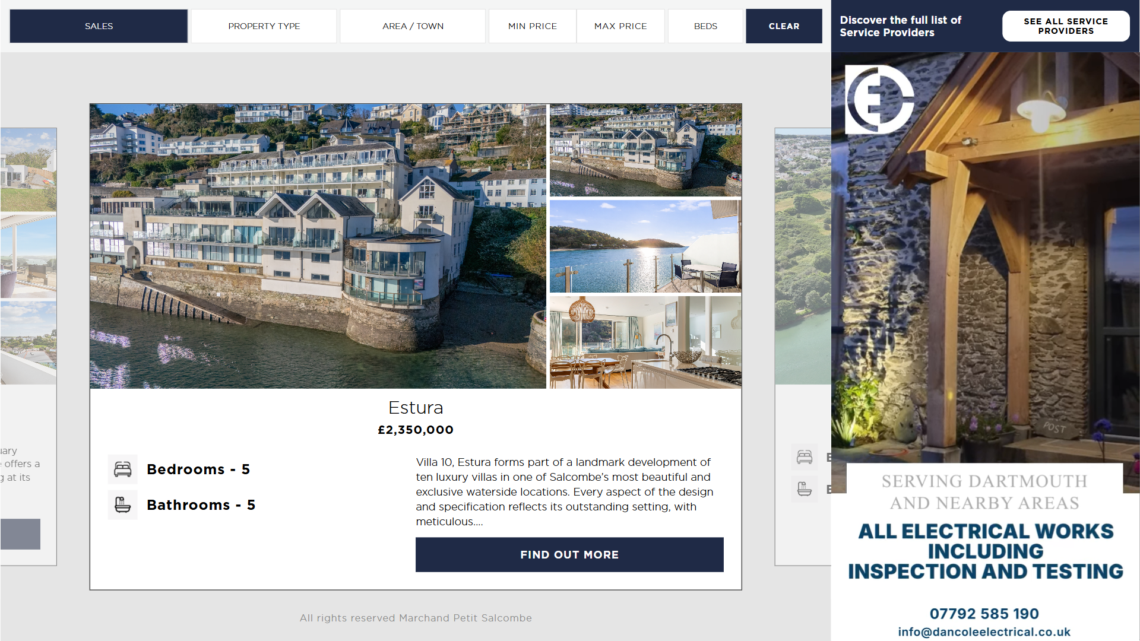This screenshot has height=641, width=1140.
Task: Click the bathtub icon beside Bathrooms - 5
Action: [123, 505]
